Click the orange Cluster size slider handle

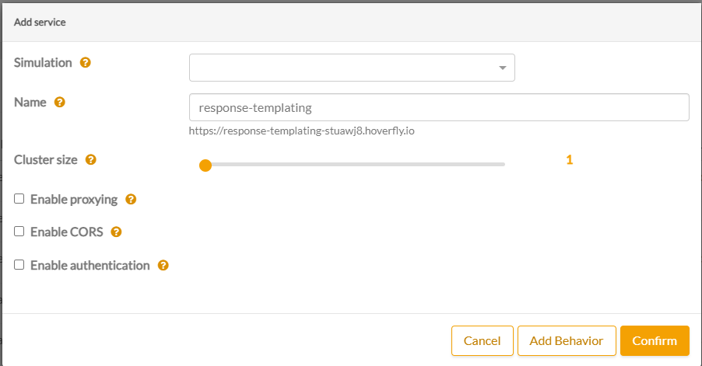pyautogui.click(x=205, y=165)
